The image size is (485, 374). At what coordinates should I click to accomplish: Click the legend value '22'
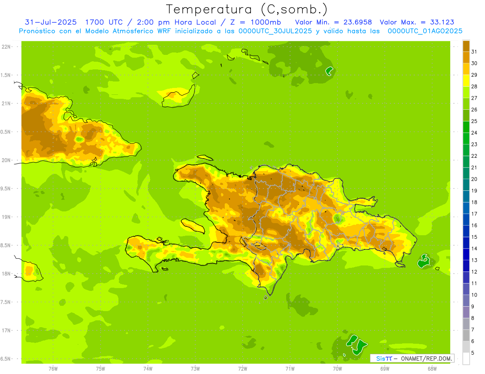(474, 156)
